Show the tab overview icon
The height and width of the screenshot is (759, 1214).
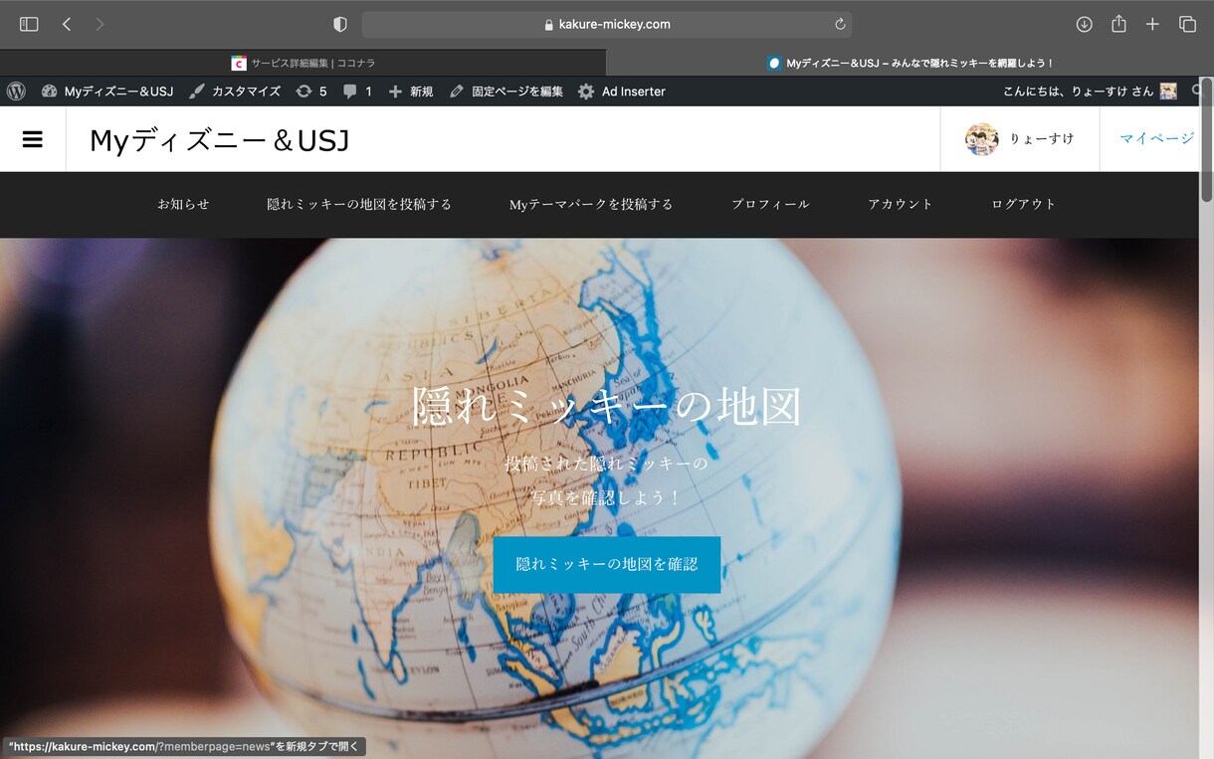pos(1187,24)
